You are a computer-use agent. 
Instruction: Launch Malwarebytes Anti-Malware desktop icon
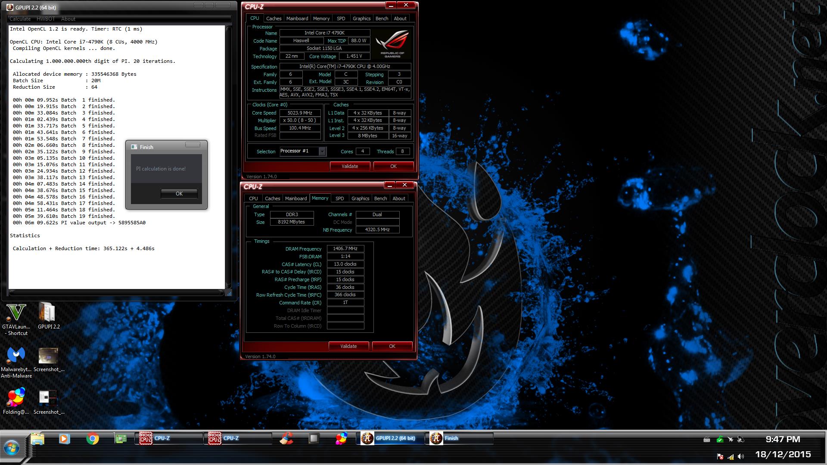click(16, 363)
